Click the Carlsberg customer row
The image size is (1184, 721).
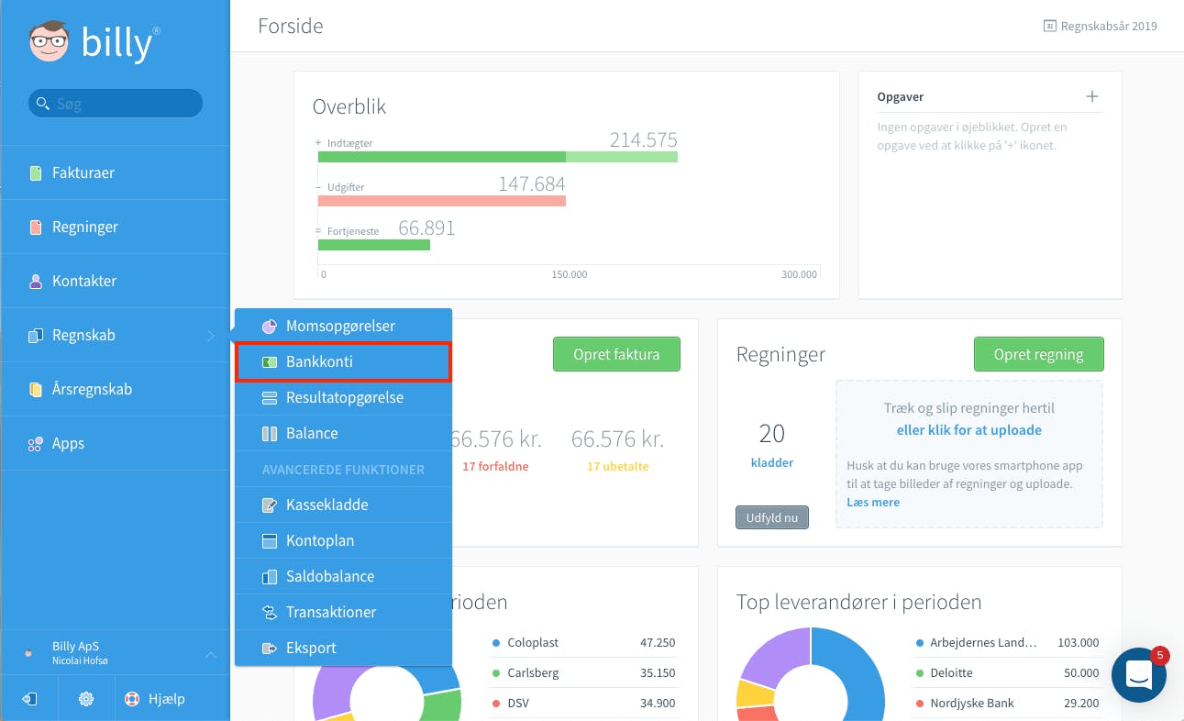coord(583,672)
